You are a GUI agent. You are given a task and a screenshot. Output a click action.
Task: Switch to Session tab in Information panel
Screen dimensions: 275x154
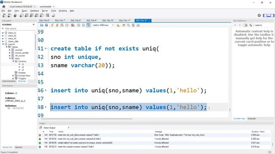pos(18,147)
